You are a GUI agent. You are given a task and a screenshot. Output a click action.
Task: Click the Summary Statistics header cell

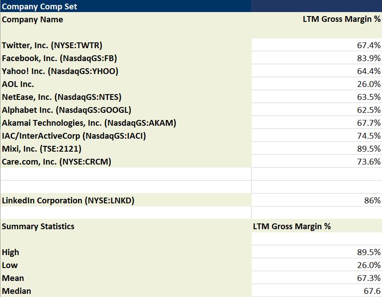(38, 227)
